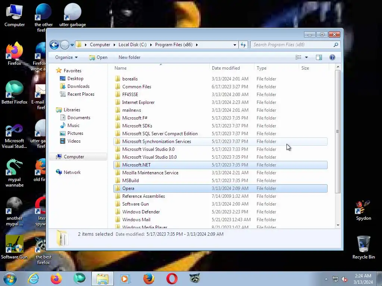Select the Software Gun folder
Viewport: 382px width, 286px height.
pos(220,204)
